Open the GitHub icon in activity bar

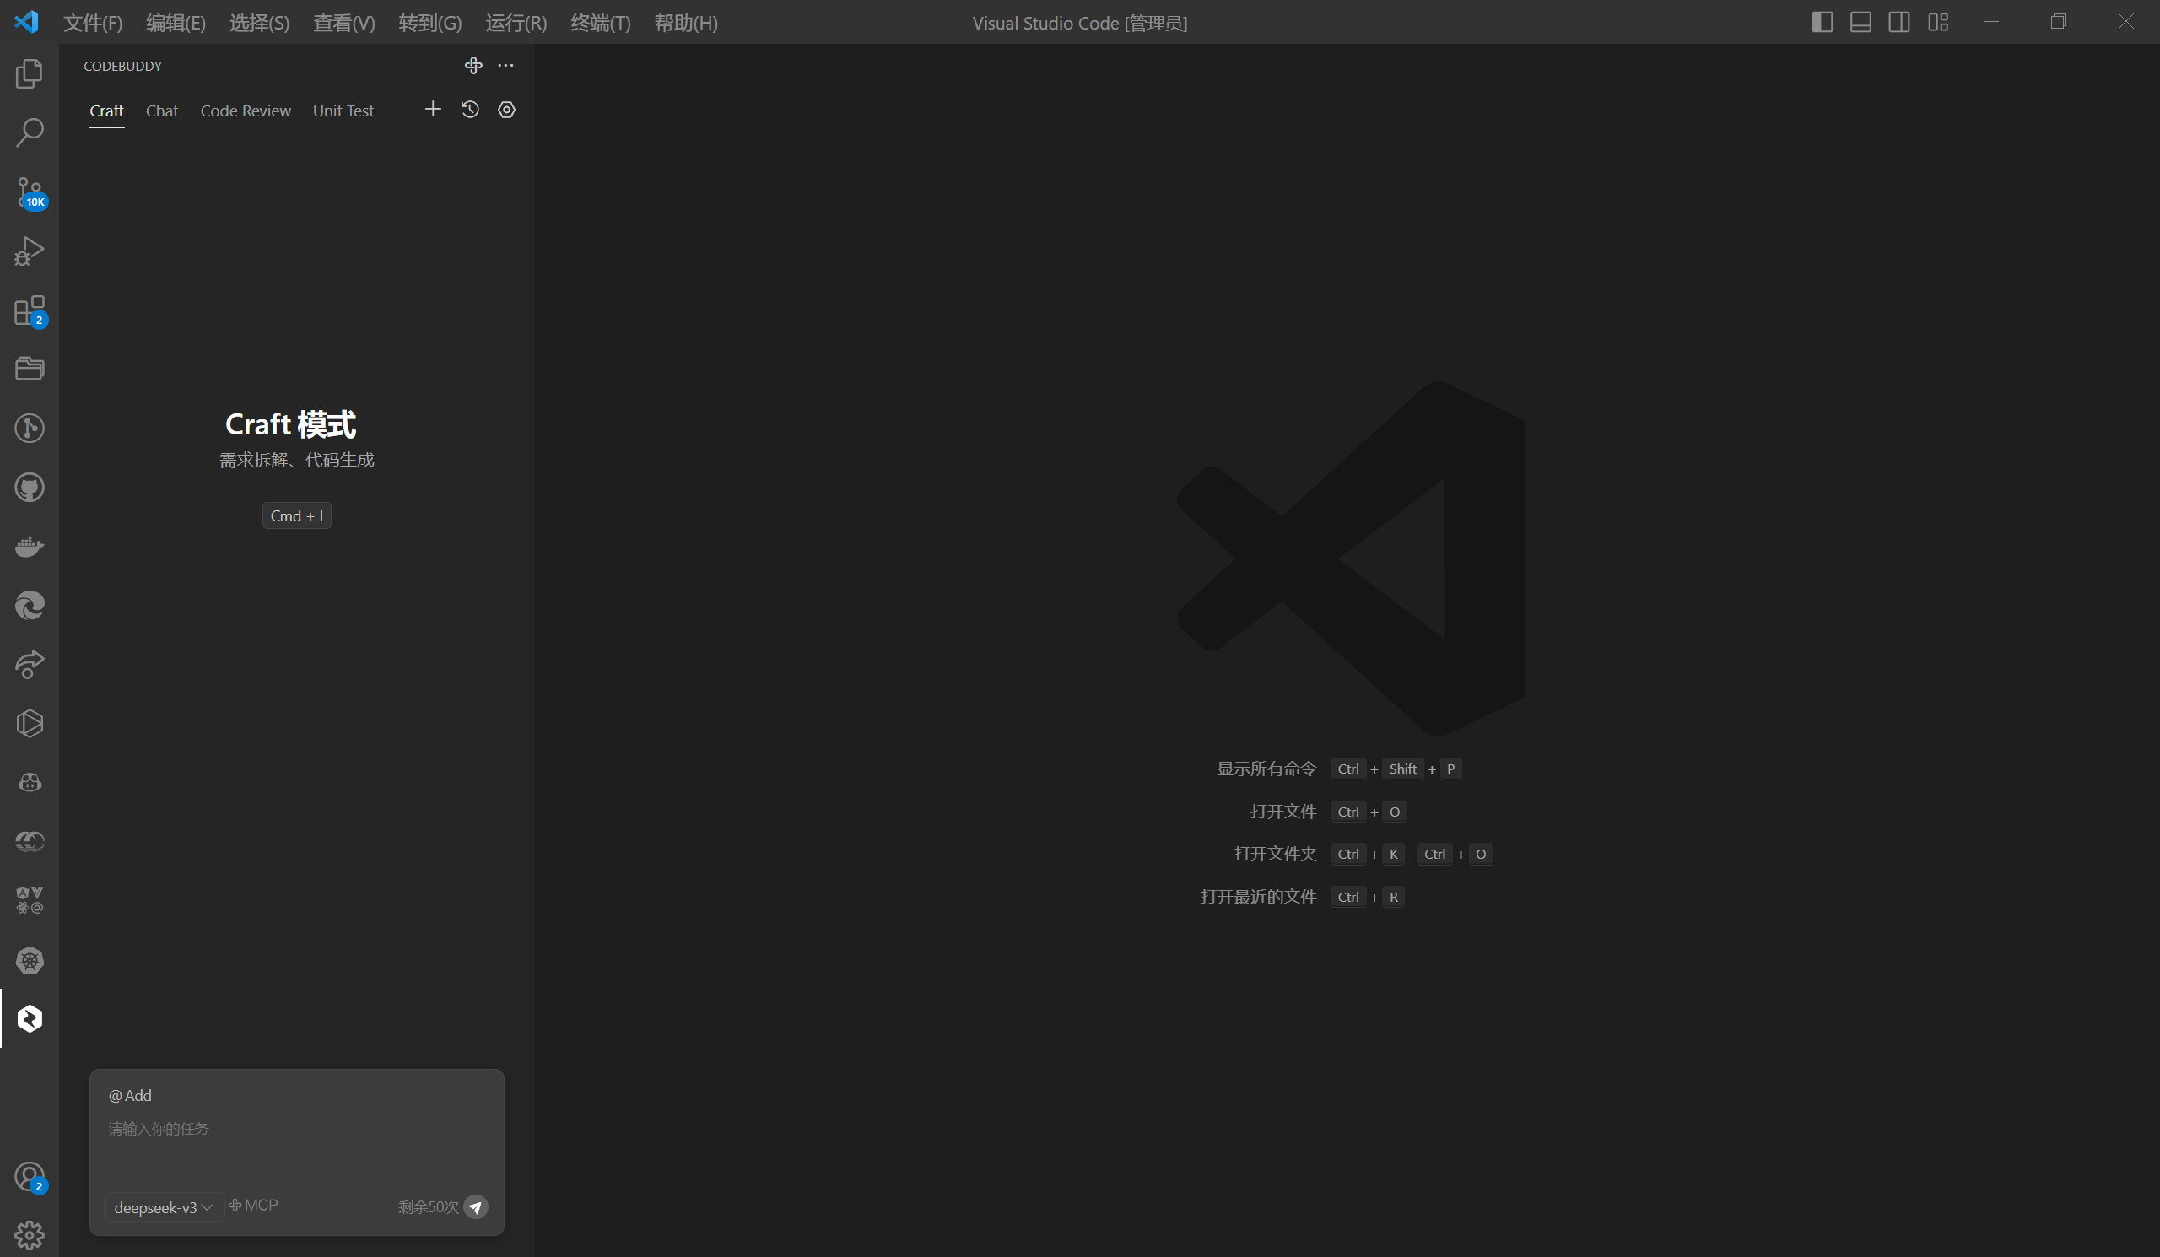pos(30,488)
